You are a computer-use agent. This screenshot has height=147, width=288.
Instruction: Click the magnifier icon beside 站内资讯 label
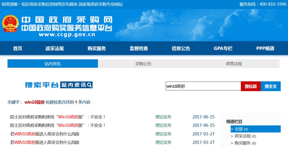coord(89,85)
